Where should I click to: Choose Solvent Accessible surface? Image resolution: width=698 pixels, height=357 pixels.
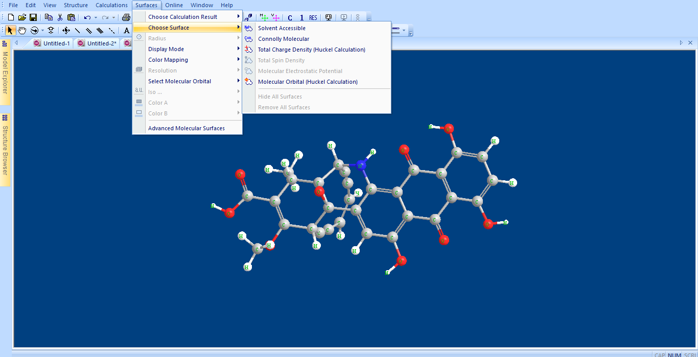pos(282,28)
